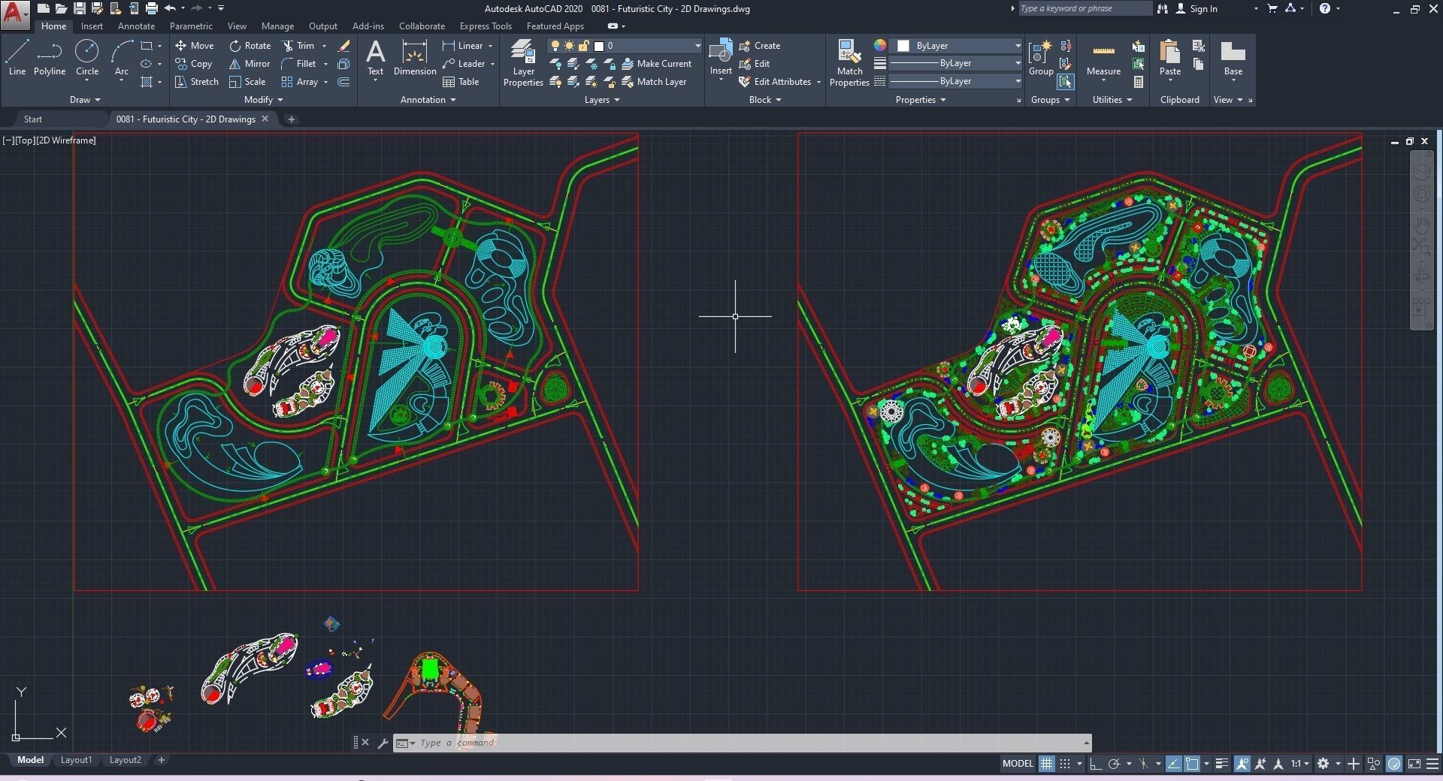Switch to the Insert ribbon tab
Screen dimensions: 1443x781
(x=92, y=26)
